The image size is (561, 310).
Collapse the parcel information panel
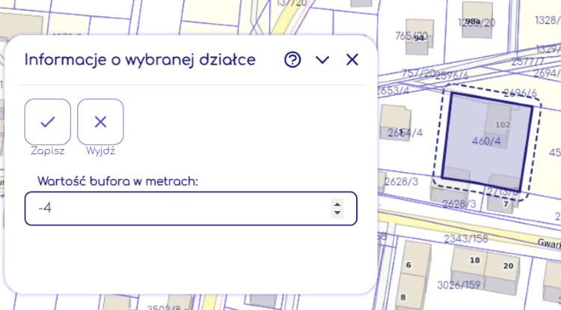[x=322, y=60]
